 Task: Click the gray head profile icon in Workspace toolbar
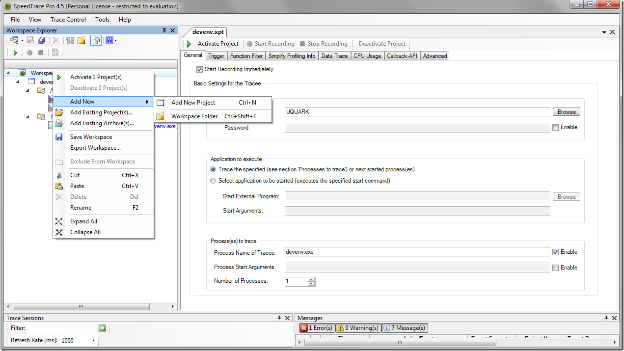55,53
